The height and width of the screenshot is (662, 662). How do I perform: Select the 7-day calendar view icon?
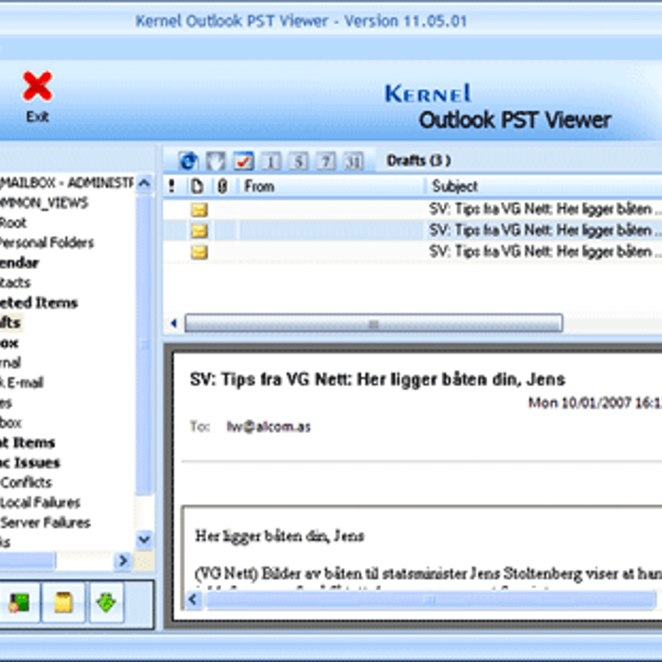click(x=326, y=161)
